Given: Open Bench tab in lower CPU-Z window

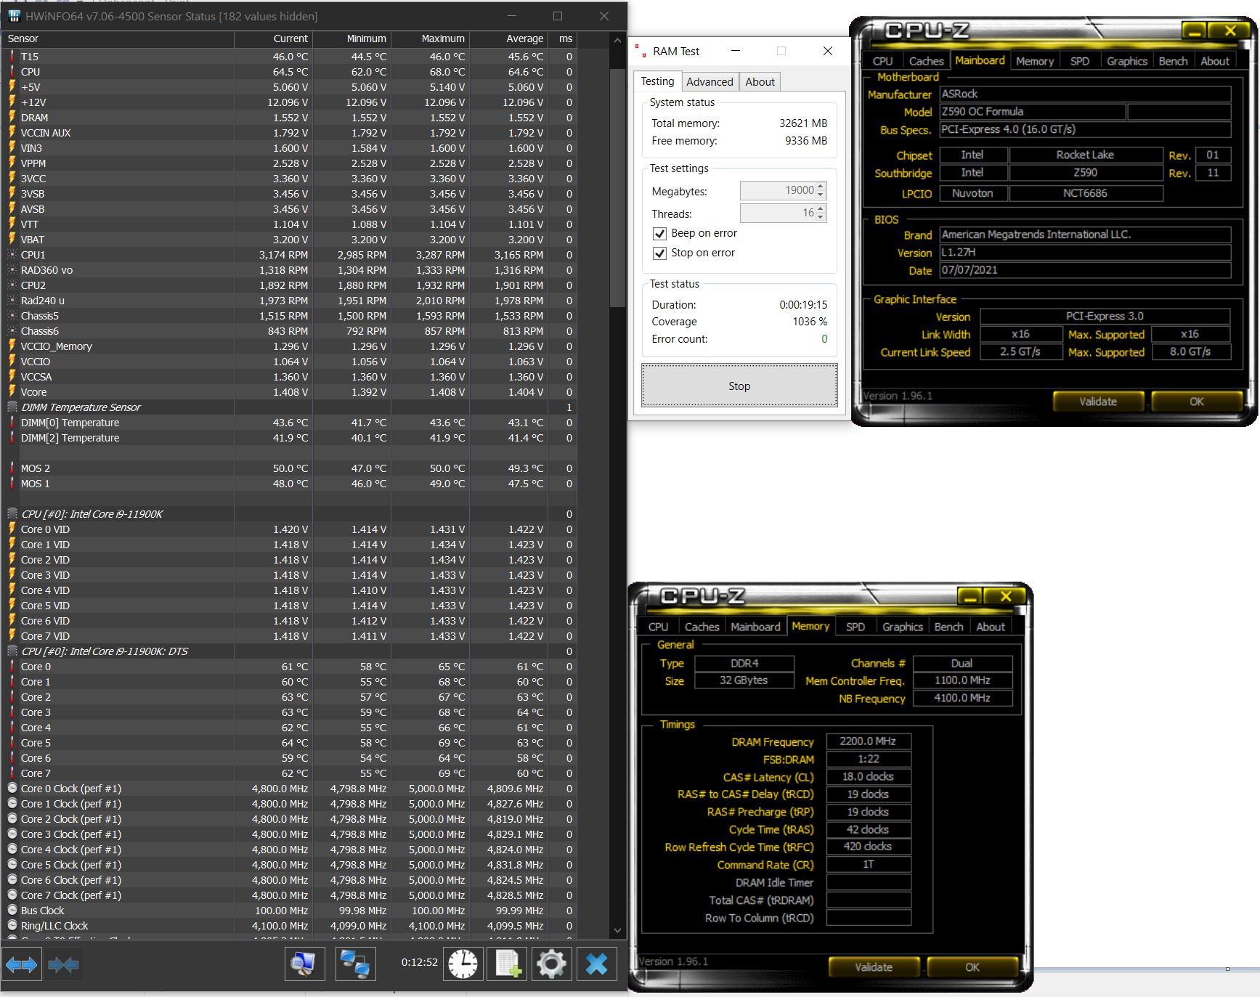Looking at the screenshot, I should point(948,627).
